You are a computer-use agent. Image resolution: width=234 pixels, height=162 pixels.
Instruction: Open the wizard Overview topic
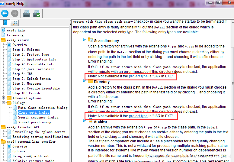20,45
